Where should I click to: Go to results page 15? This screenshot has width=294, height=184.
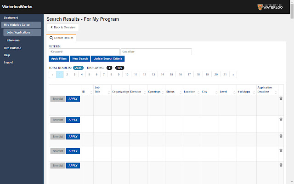[171, 75]
